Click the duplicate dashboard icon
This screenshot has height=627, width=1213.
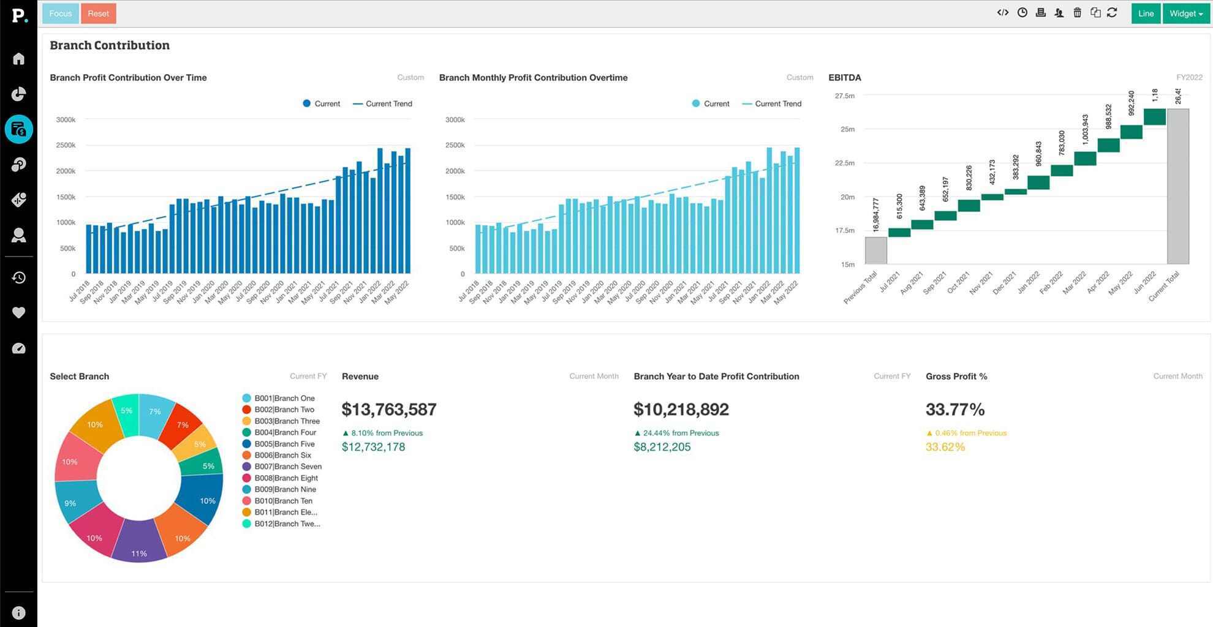[1095, 13]
